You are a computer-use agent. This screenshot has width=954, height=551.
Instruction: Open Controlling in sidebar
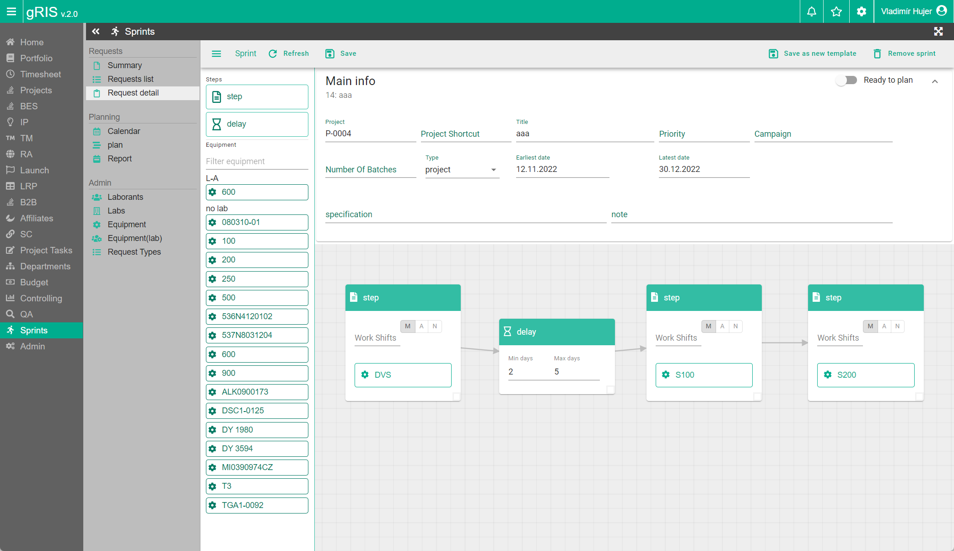(x=41, y=298)
